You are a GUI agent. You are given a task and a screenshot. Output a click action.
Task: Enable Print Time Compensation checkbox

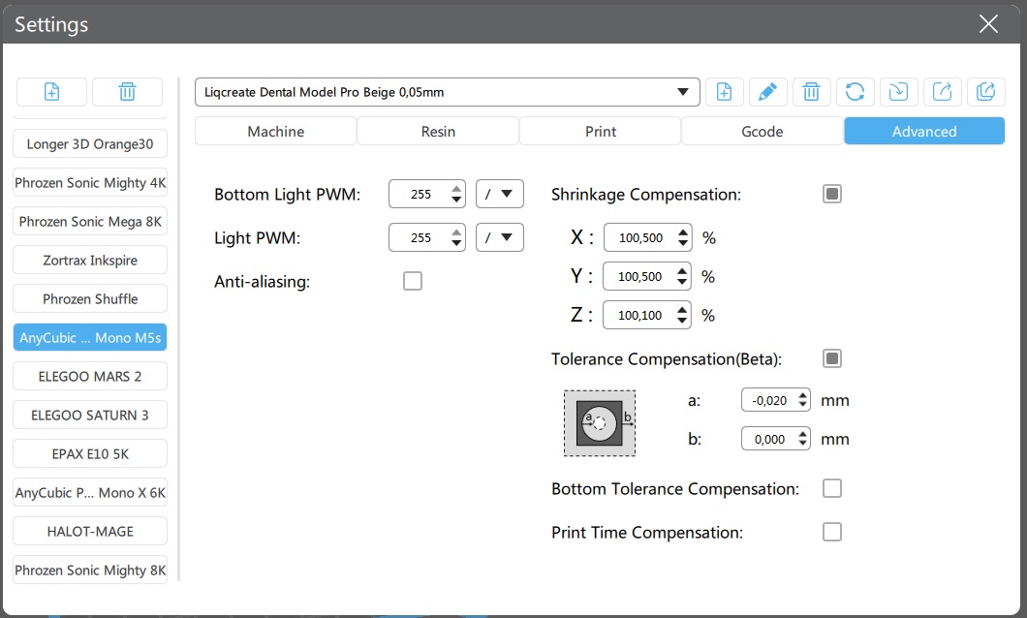coord(831,532)
